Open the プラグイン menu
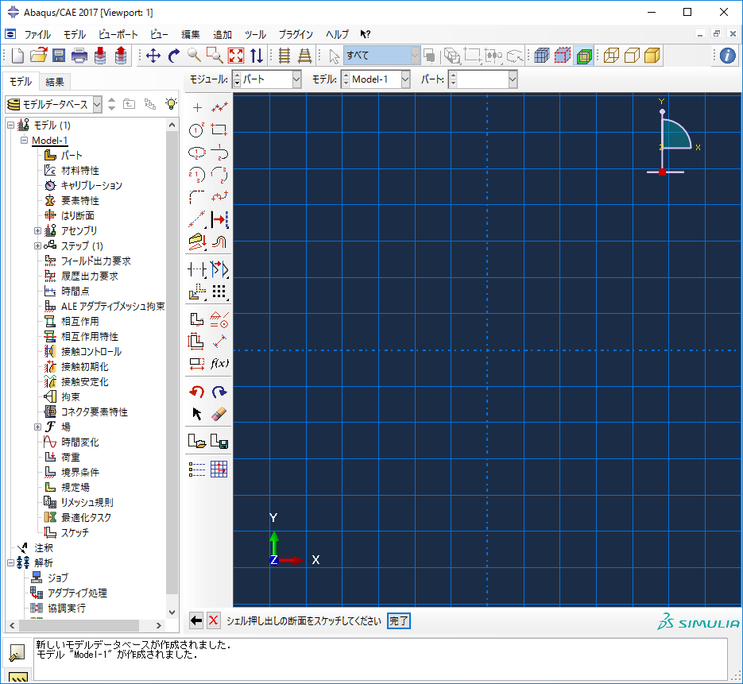 (x=296, y=35)
